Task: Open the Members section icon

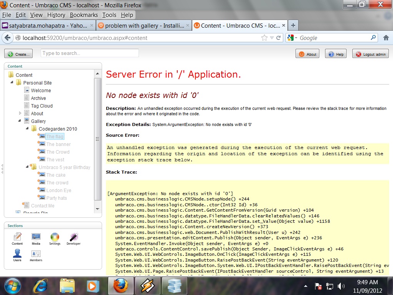Action: (36, 255)
